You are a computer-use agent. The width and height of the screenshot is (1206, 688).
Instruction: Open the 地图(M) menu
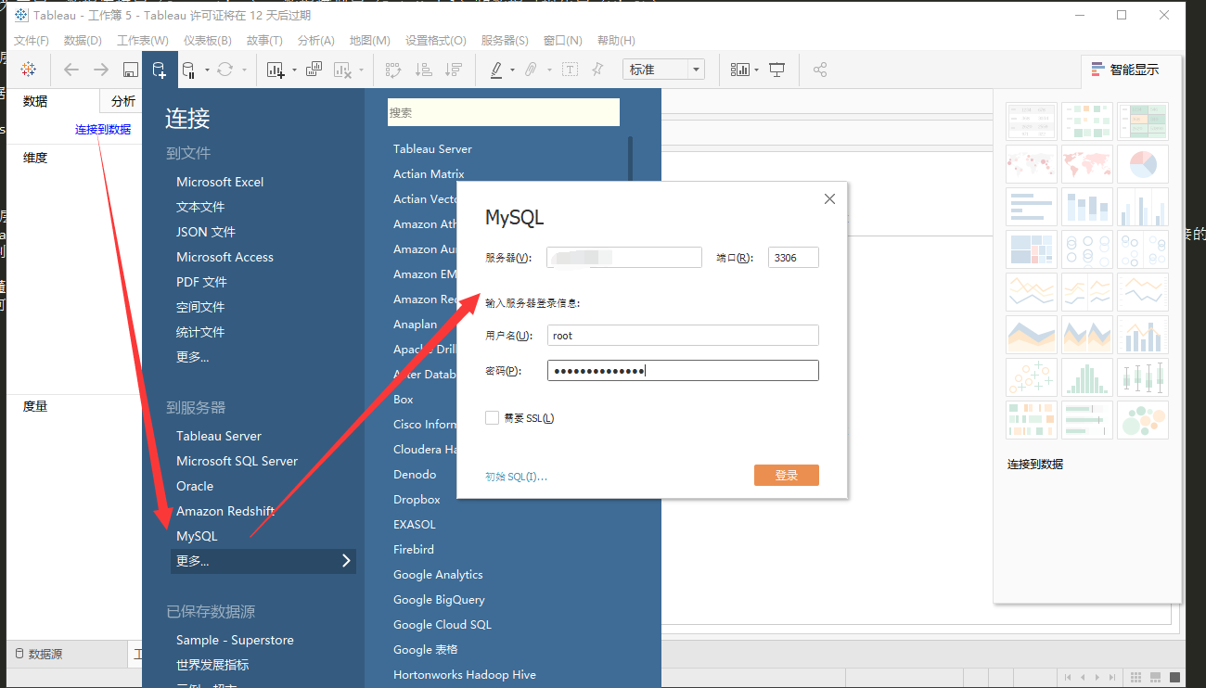[370, 41]
